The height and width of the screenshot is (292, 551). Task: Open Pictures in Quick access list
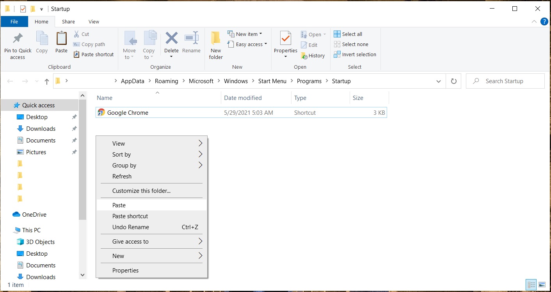(32, 152)
